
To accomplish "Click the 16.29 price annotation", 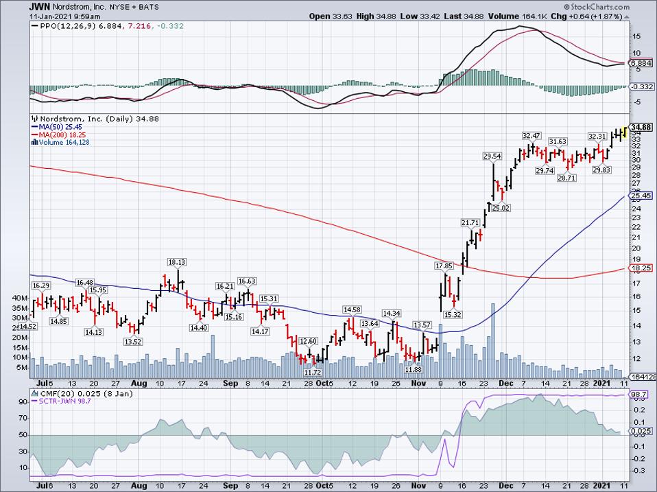I will pos(41,285).
